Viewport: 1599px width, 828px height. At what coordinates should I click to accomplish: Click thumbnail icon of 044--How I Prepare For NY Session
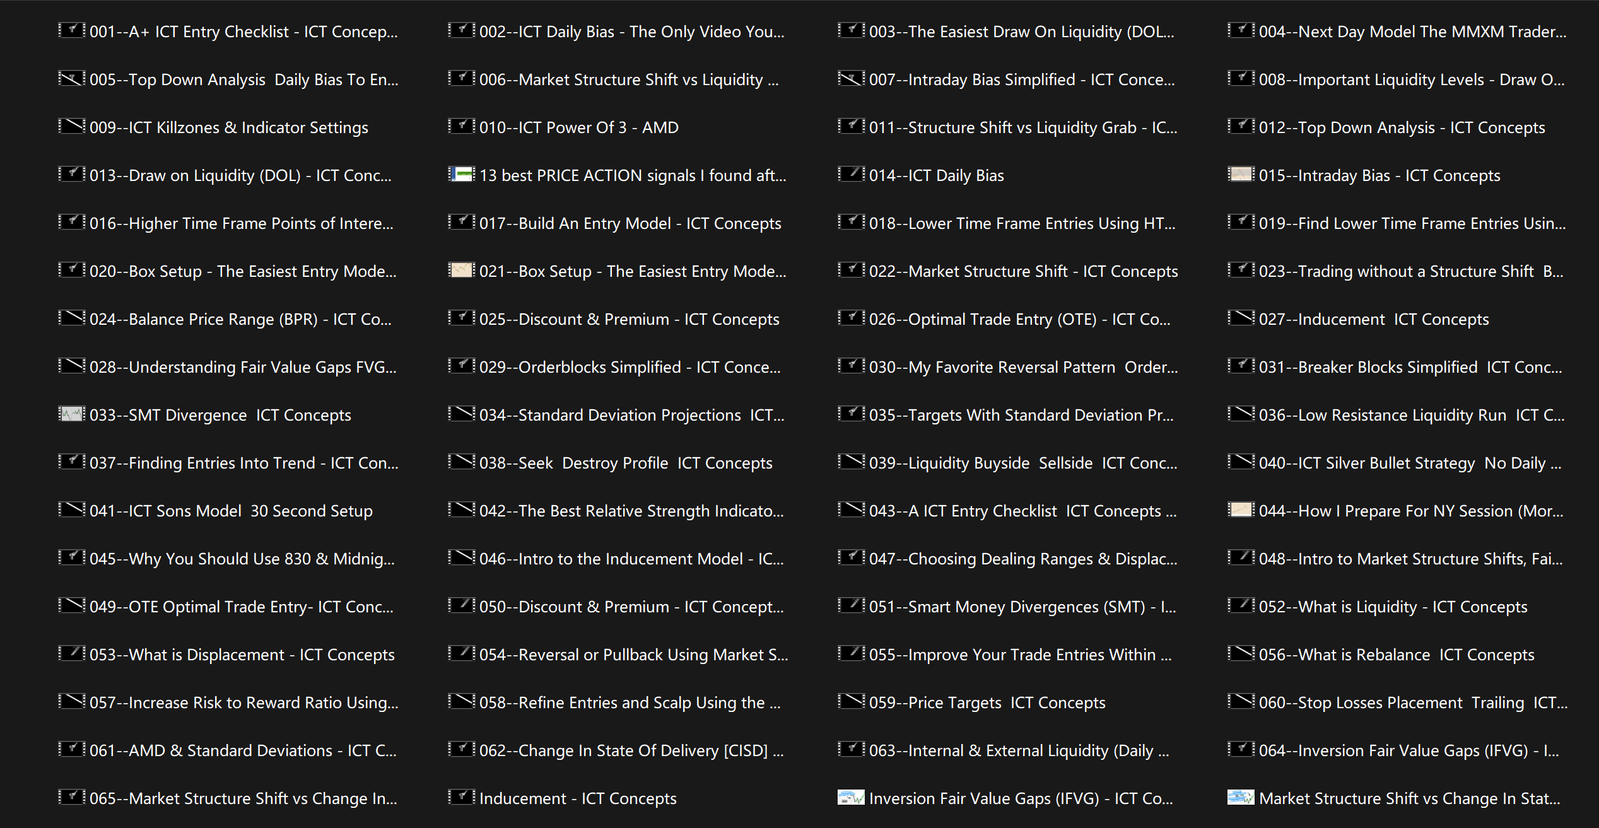click(x=1241, y=510)
